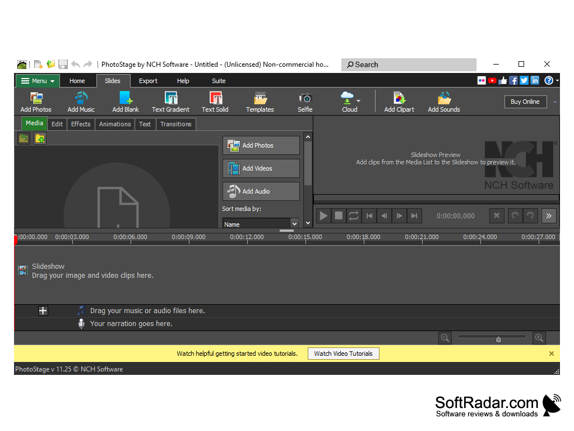The height and width of the screenshot is (431, 574).
Task: Click the Buy Online button
Action: coord(525,102)
